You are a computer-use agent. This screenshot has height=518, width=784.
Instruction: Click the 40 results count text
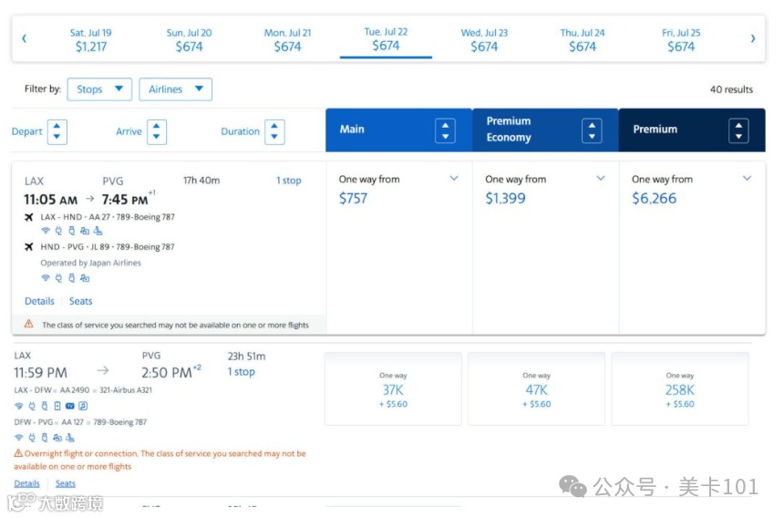(731, 89)
